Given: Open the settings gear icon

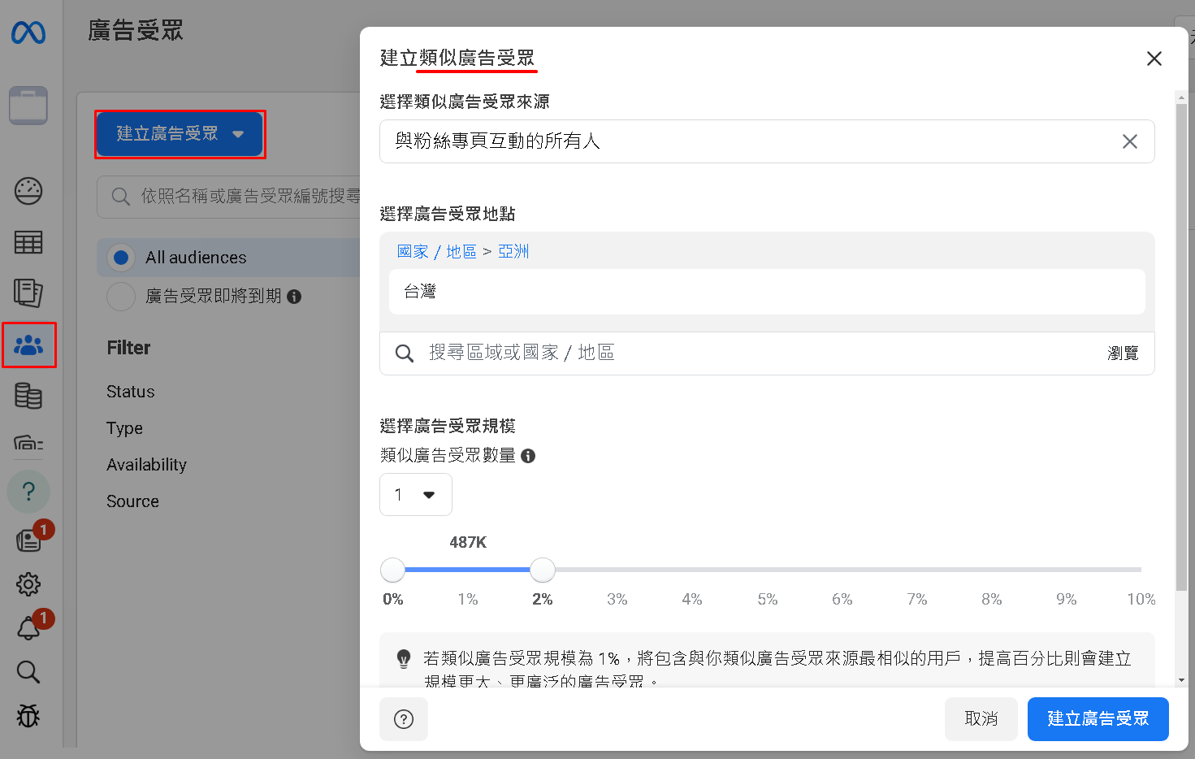Looking at the screenshot, I should click(28, 584).
